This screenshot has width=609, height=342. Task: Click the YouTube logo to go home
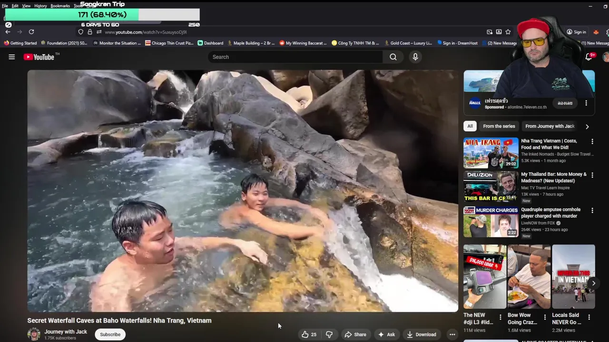40,57
